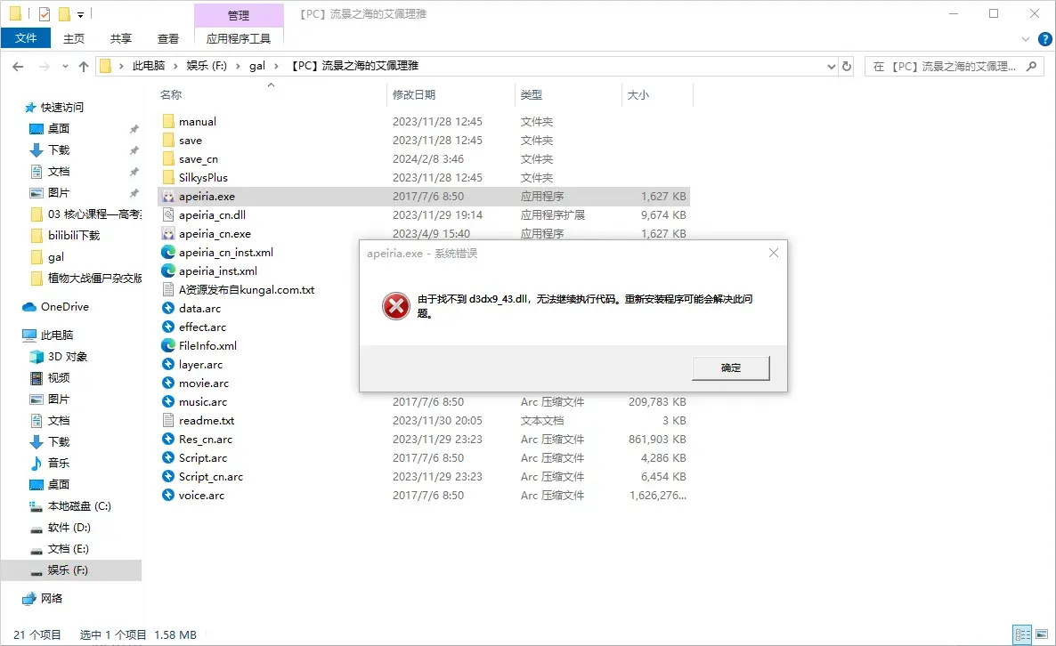Click quick access toolbar properties checkmark icon

45,13
